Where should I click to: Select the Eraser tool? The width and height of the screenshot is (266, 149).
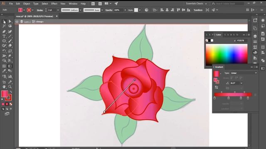point(10,46)
